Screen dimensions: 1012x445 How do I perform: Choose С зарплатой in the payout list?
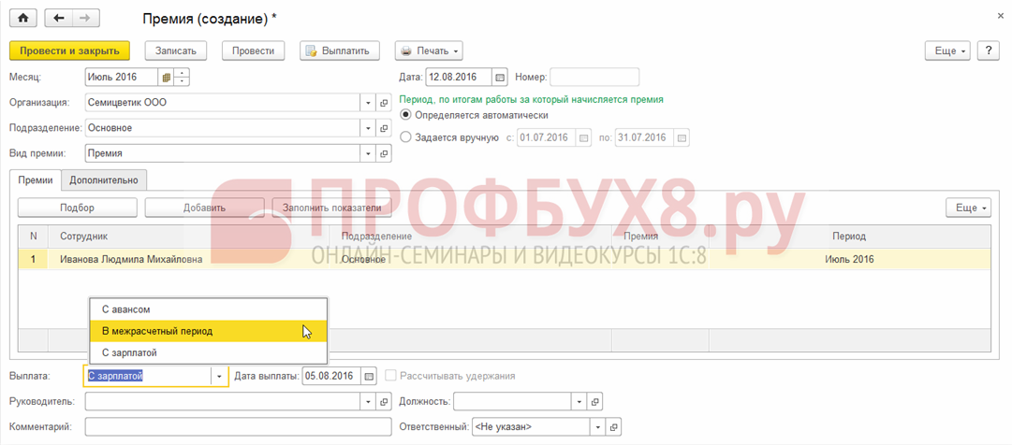tap(209, 352)
